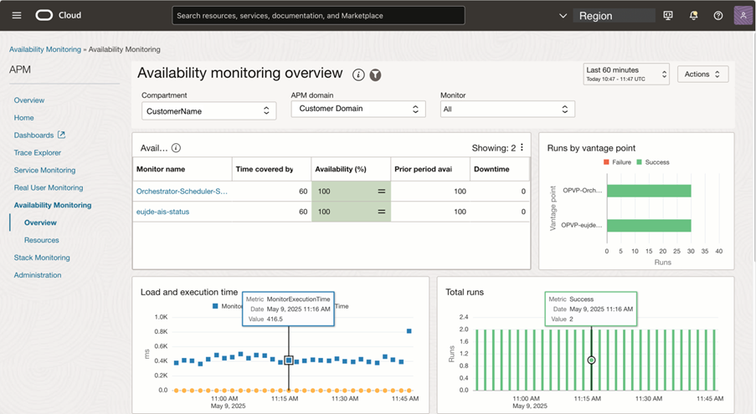Open the Last 60 minutes time selector
The image size is (756, 414).
tap(625, 74)
